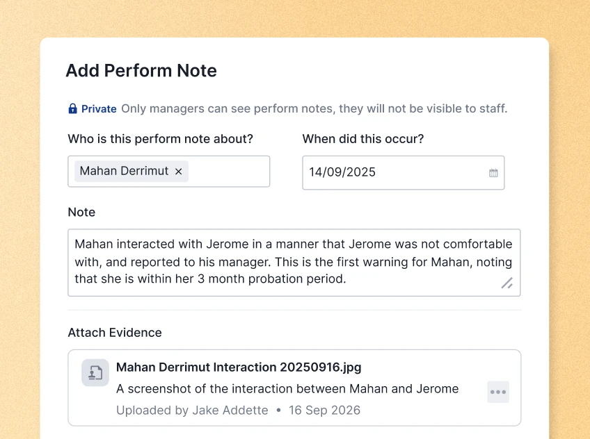Select the Add Perform Note heading
The height and width of the screenshot is (439, 590).
pos(141,70)
